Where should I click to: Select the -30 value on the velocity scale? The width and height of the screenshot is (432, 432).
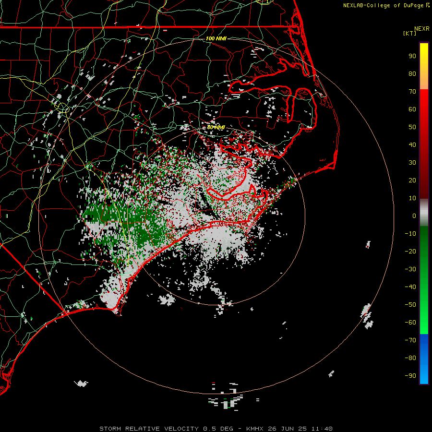410,269
